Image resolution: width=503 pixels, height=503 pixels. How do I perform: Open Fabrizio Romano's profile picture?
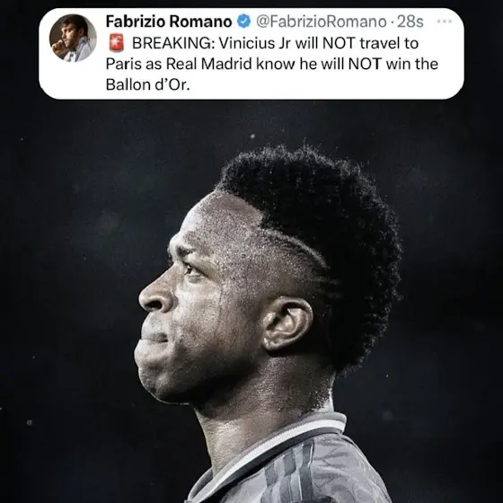tap(73, 38)
